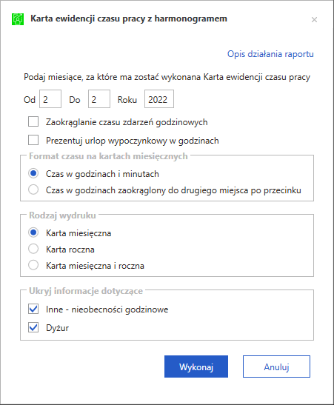The image size is (334, 405).
Task: Select Karta miesięczna i roczna option
Action: click(33, 265)
